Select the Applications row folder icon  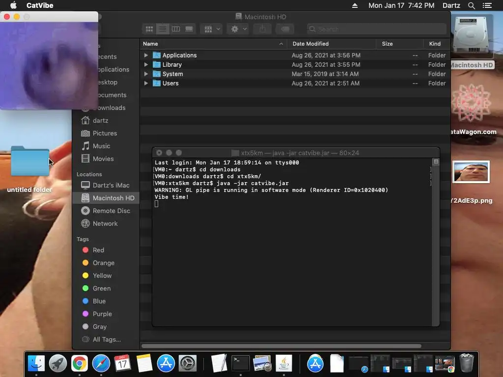tap(157, 55)
